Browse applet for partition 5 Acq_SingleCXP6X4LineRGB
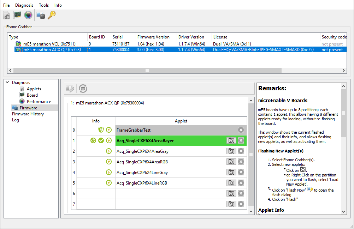This screenshot has height=229, width=354. 231,183
